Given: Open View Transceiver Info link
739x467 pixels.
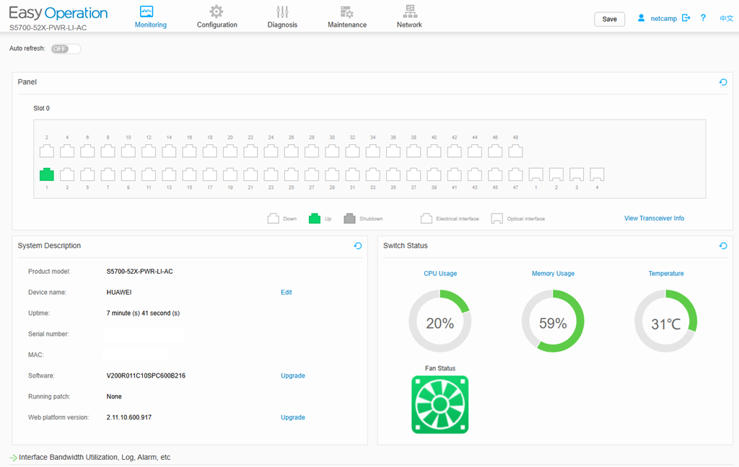Looking at the screenshot, I should click(654, 218).
